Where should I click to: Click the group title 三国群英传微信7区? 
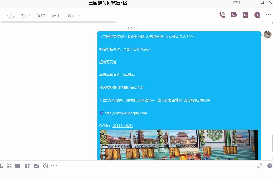pos(108,3)
